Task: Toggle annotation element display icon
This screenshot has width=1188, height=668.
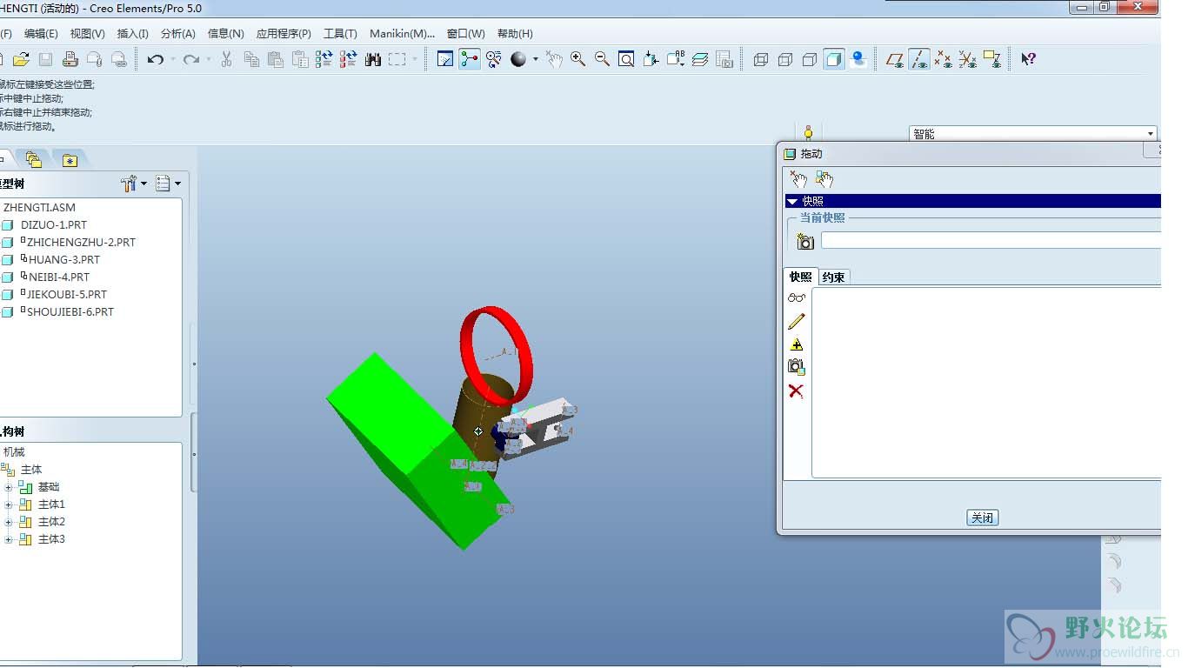Action: coord(991,59)
